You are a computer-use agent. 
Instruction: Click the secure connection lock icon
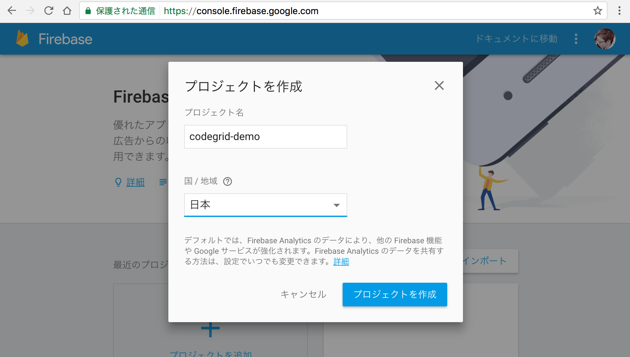point(88,11)
